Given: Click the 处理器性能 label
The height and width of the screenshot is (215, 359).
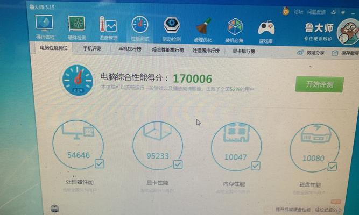Looking at the screenshot, I should coord(80,182).
